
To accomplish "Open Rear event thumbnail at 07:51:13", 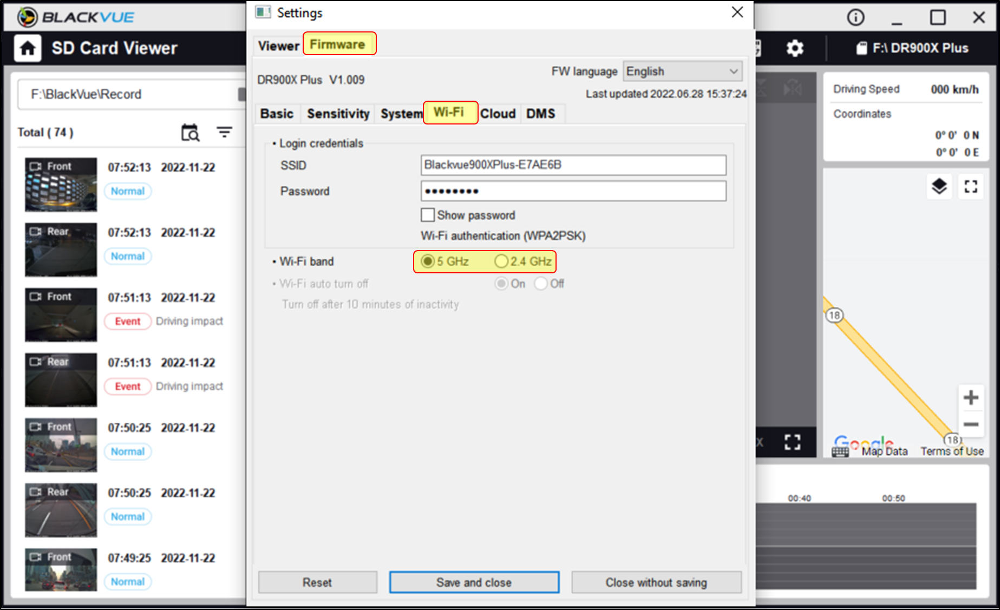I will click(x=61, y=380).
